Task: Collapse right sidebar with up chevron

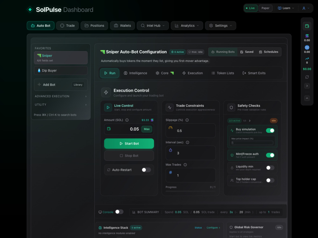Action: tap(307, 98)
